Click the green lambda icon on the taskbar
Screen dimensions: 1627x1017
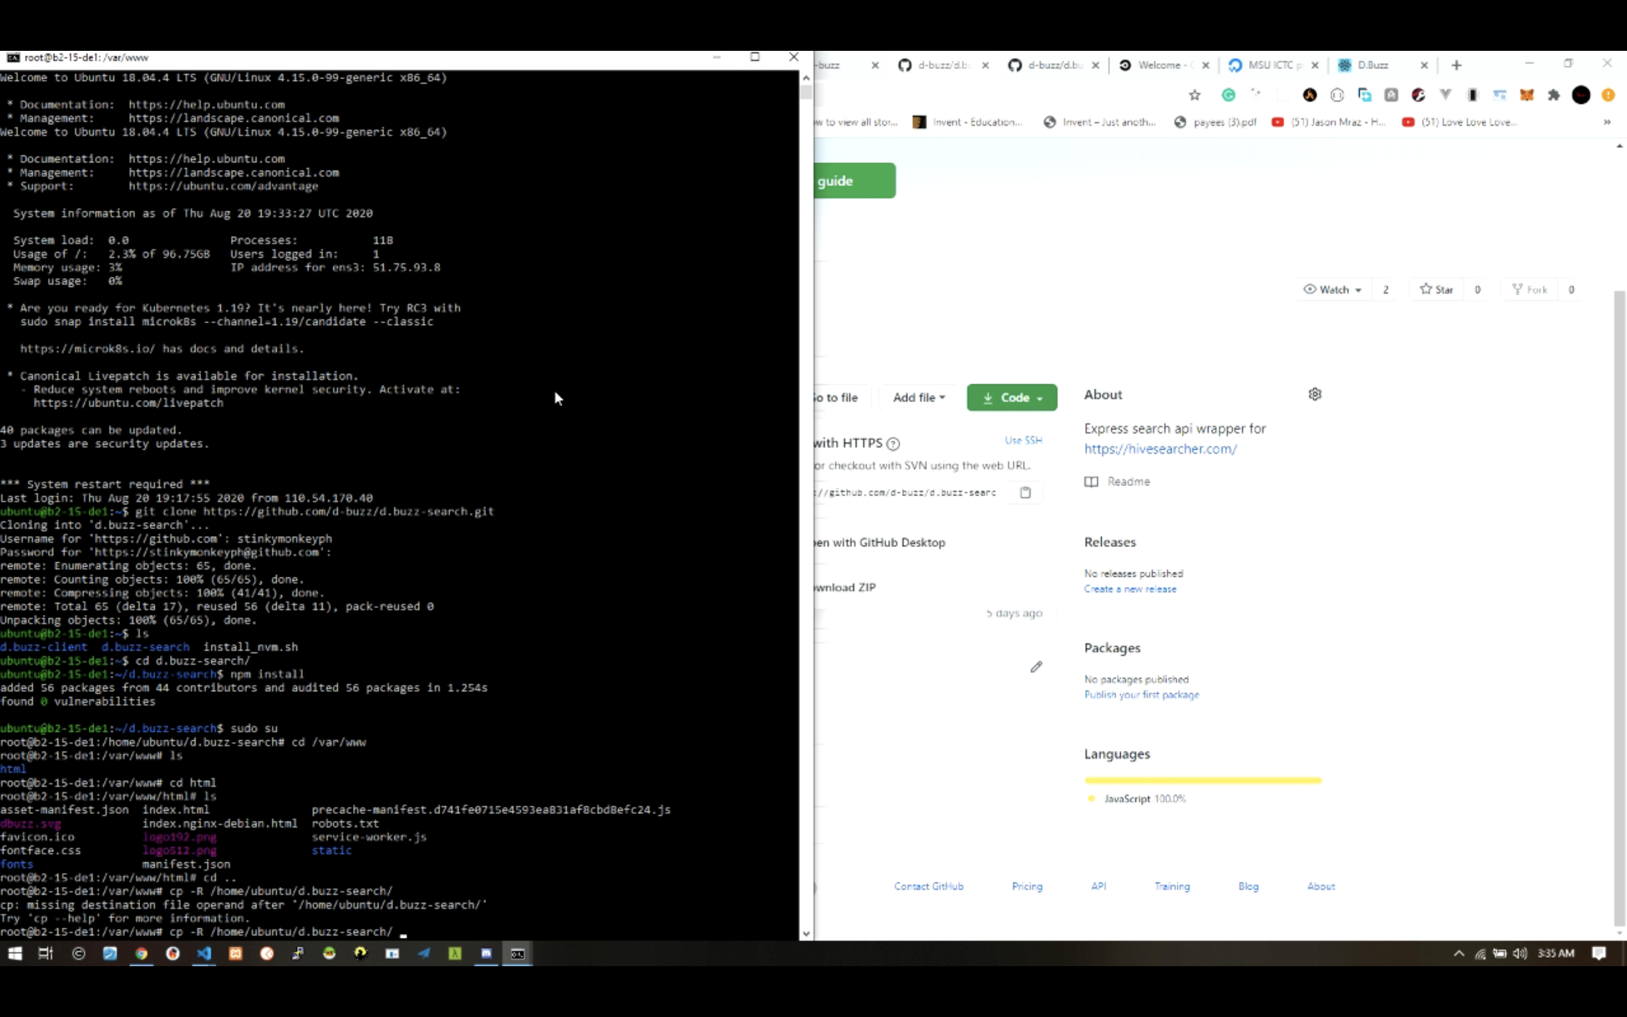click(455, 953)
